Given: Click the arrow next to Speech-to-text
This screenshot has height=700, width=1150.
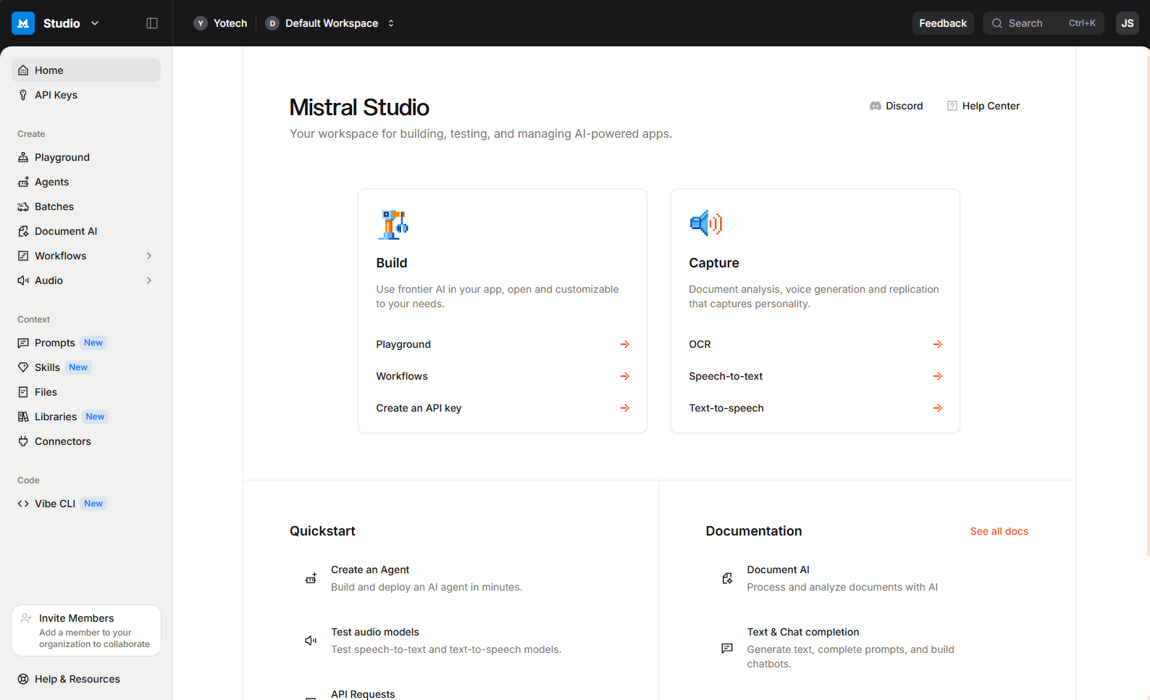Looking at the screenshot, I should (938, 376).
